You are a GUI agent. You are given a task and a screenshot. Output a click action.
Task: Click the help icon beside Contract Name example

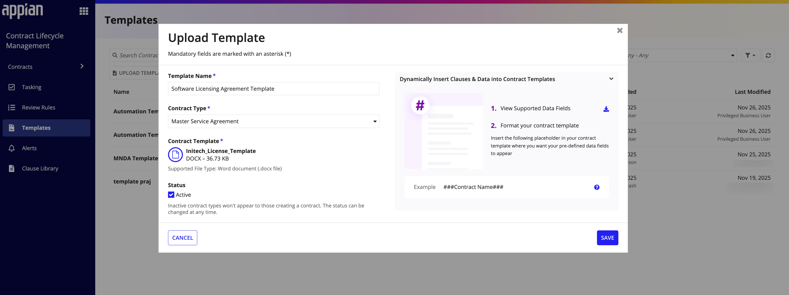point(596,187)
